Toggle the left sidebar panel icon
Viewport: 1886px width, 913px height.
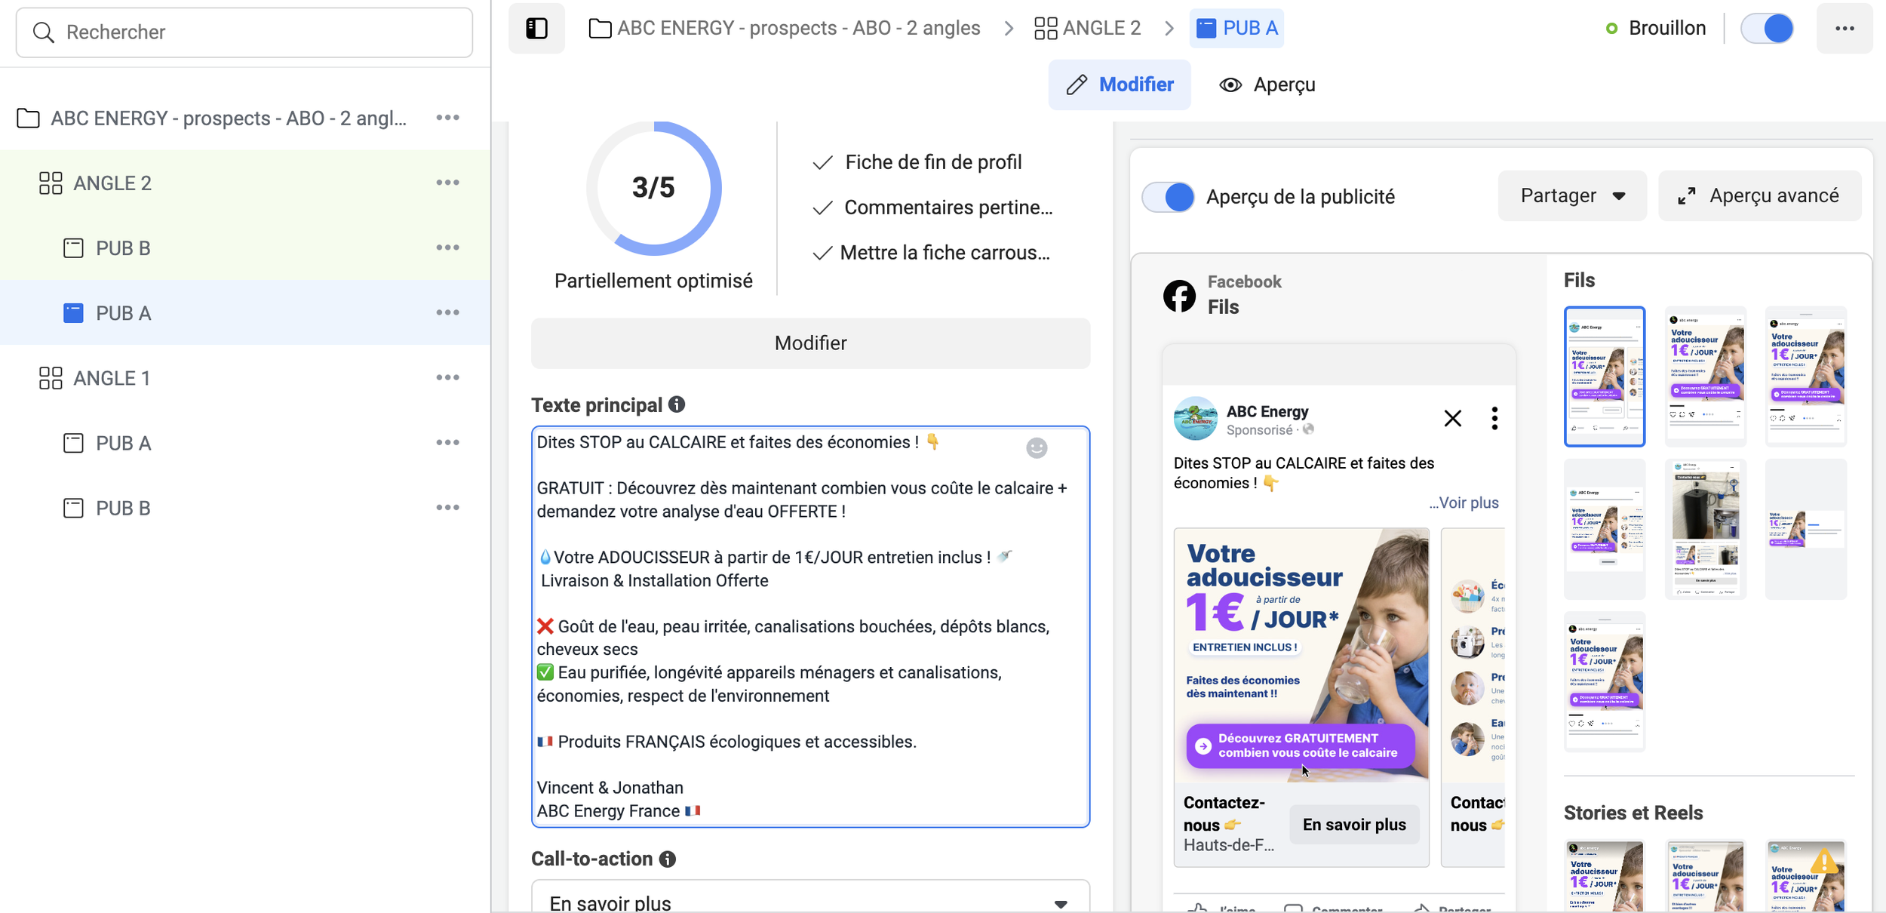coord(536,29)
